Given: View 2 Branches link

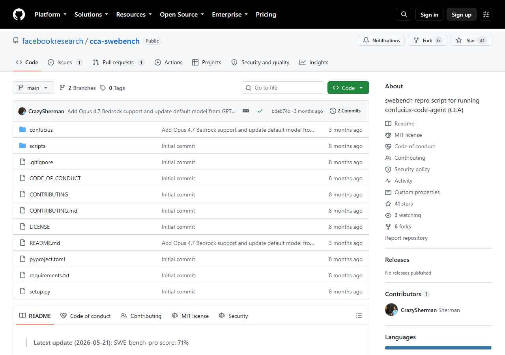Looking at the screenshot, I should tap(78, 88).
